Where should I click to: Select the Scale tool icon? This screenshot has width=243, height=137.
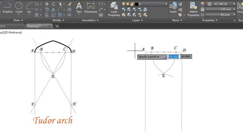[54, 15]
